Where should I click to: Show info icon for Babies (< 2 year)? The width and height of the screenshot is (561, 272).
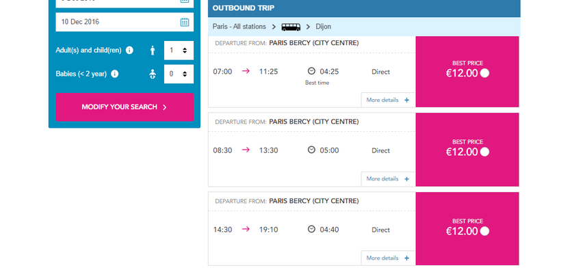coord(114,74)
